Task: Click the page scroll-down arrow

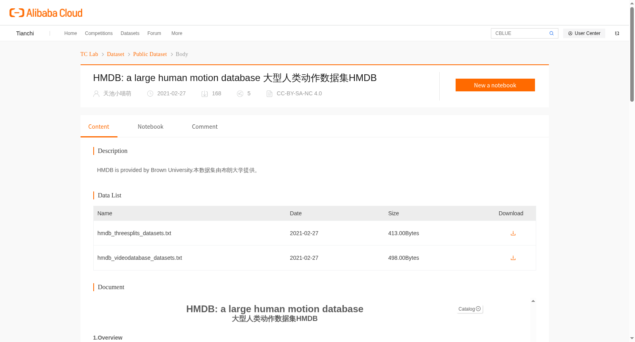Action: 632,338
